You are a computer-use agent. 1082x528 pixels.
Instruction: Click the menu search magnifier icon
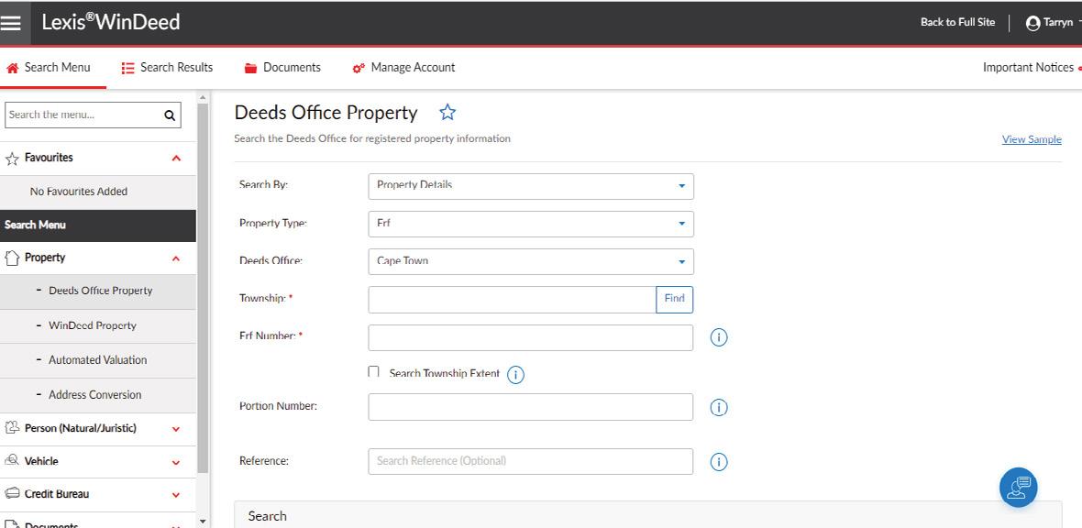(170, 115)
